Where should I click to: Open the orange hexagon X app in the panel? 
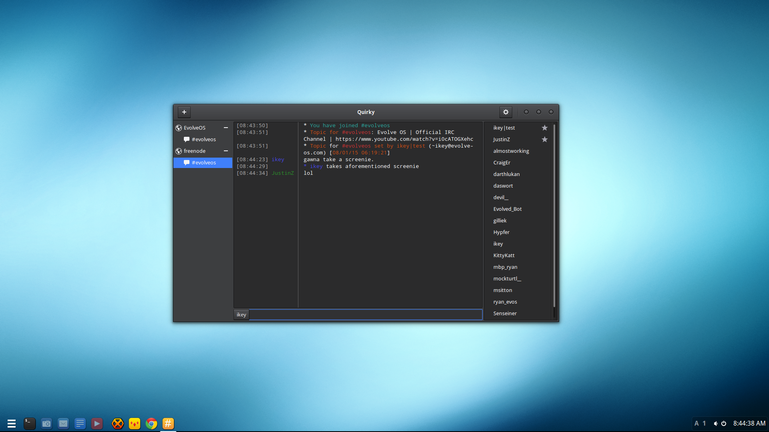(x=118, y=424)
